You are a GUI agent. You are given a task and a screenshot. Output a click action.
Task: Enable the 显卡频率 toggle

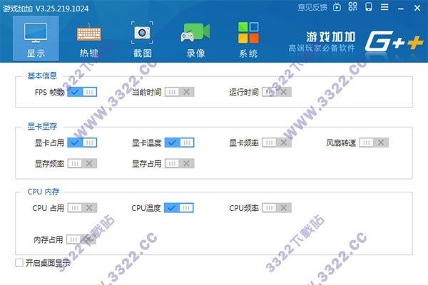pos(277,142)
